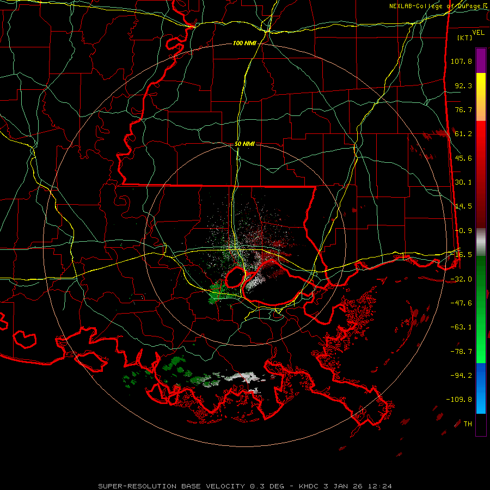The height and width of the screenshot is (490, 490).
Task: Click the -78.7 velocity scale value
Action: 461,352
